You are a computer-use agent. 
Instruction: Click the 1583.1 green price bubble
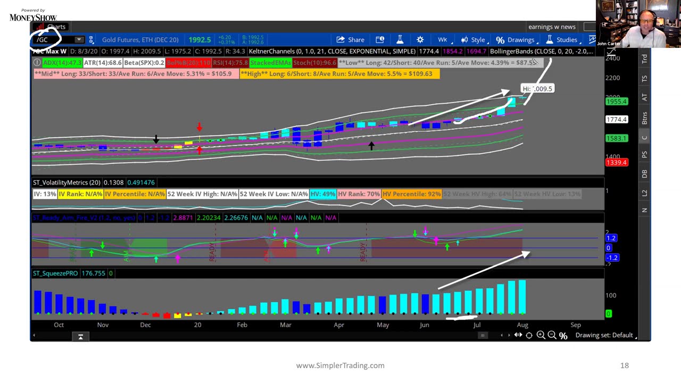617,139
